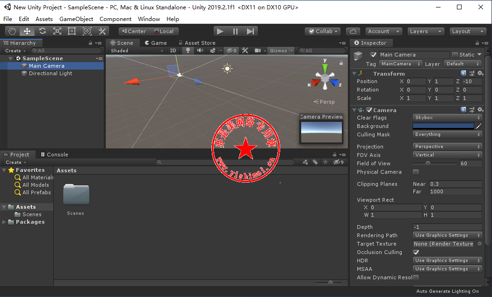
Task: Select the Hand tool
Action: 12,31
